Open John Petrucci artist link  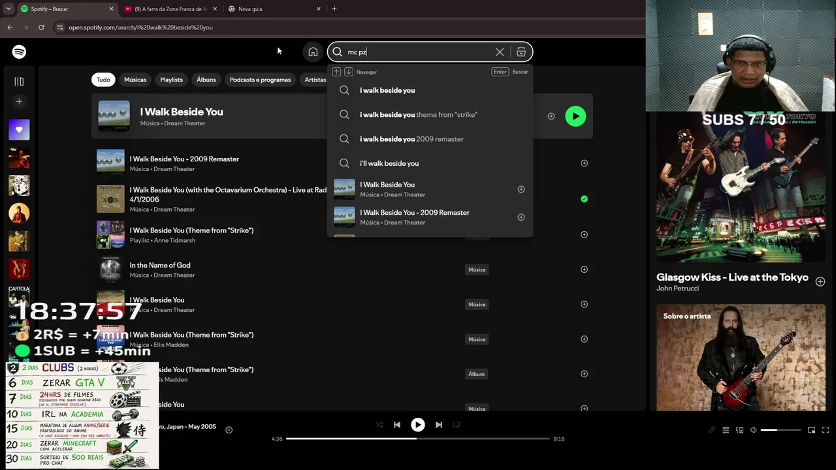click(x=677, y=289)
